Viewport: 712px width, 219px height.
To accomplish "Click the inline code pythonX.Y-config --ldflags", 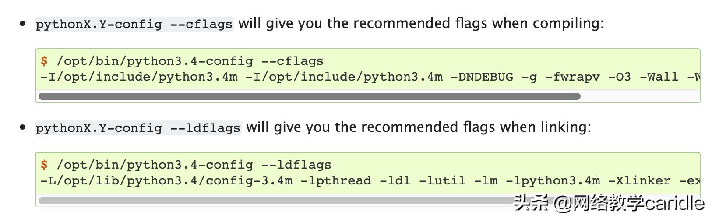I will (138, 127).
